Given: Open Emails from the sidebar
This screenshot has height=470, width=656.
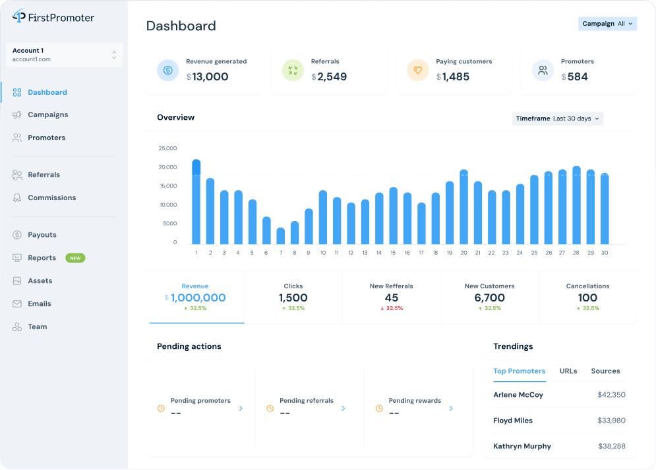Looking at the screenshot, I should click(40, 303).
